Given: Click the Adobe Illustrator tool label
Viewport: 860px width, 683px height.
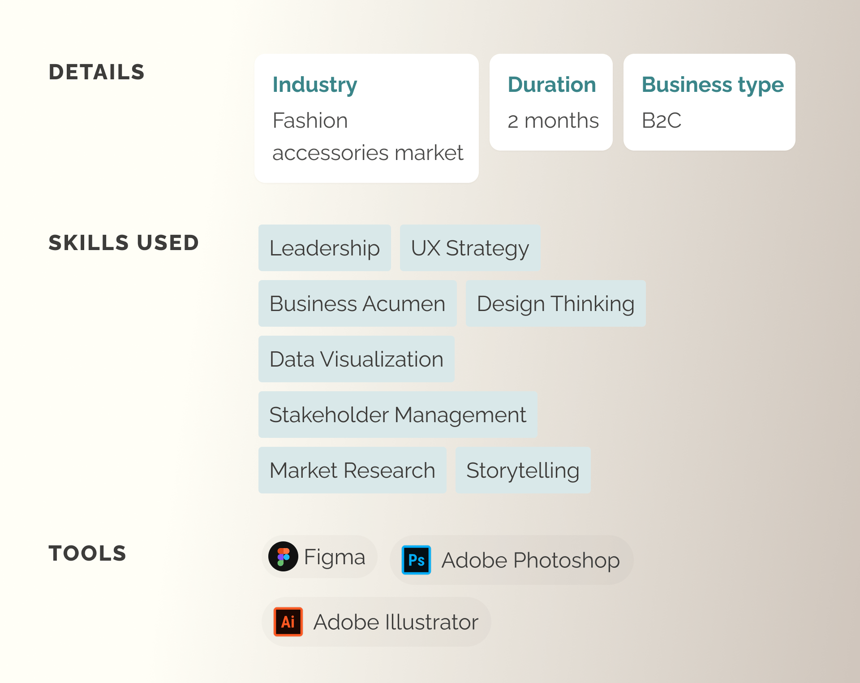Looking at the screenshot, I should [x=396, y=622].
